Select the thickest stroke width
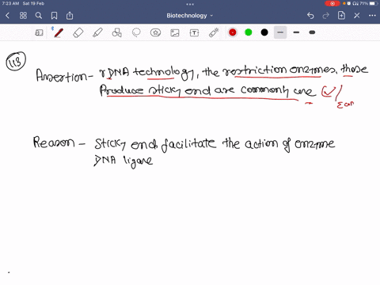380x285 pixels. (312, 32)
